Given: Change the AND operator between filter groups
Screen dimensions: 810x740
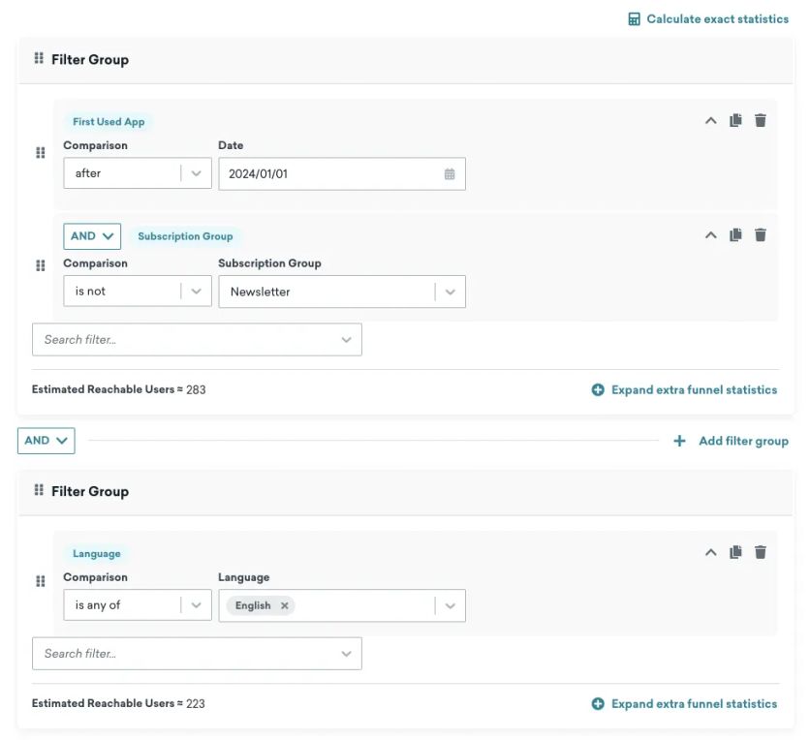Looking at the screenshot, I should (46, 441).
